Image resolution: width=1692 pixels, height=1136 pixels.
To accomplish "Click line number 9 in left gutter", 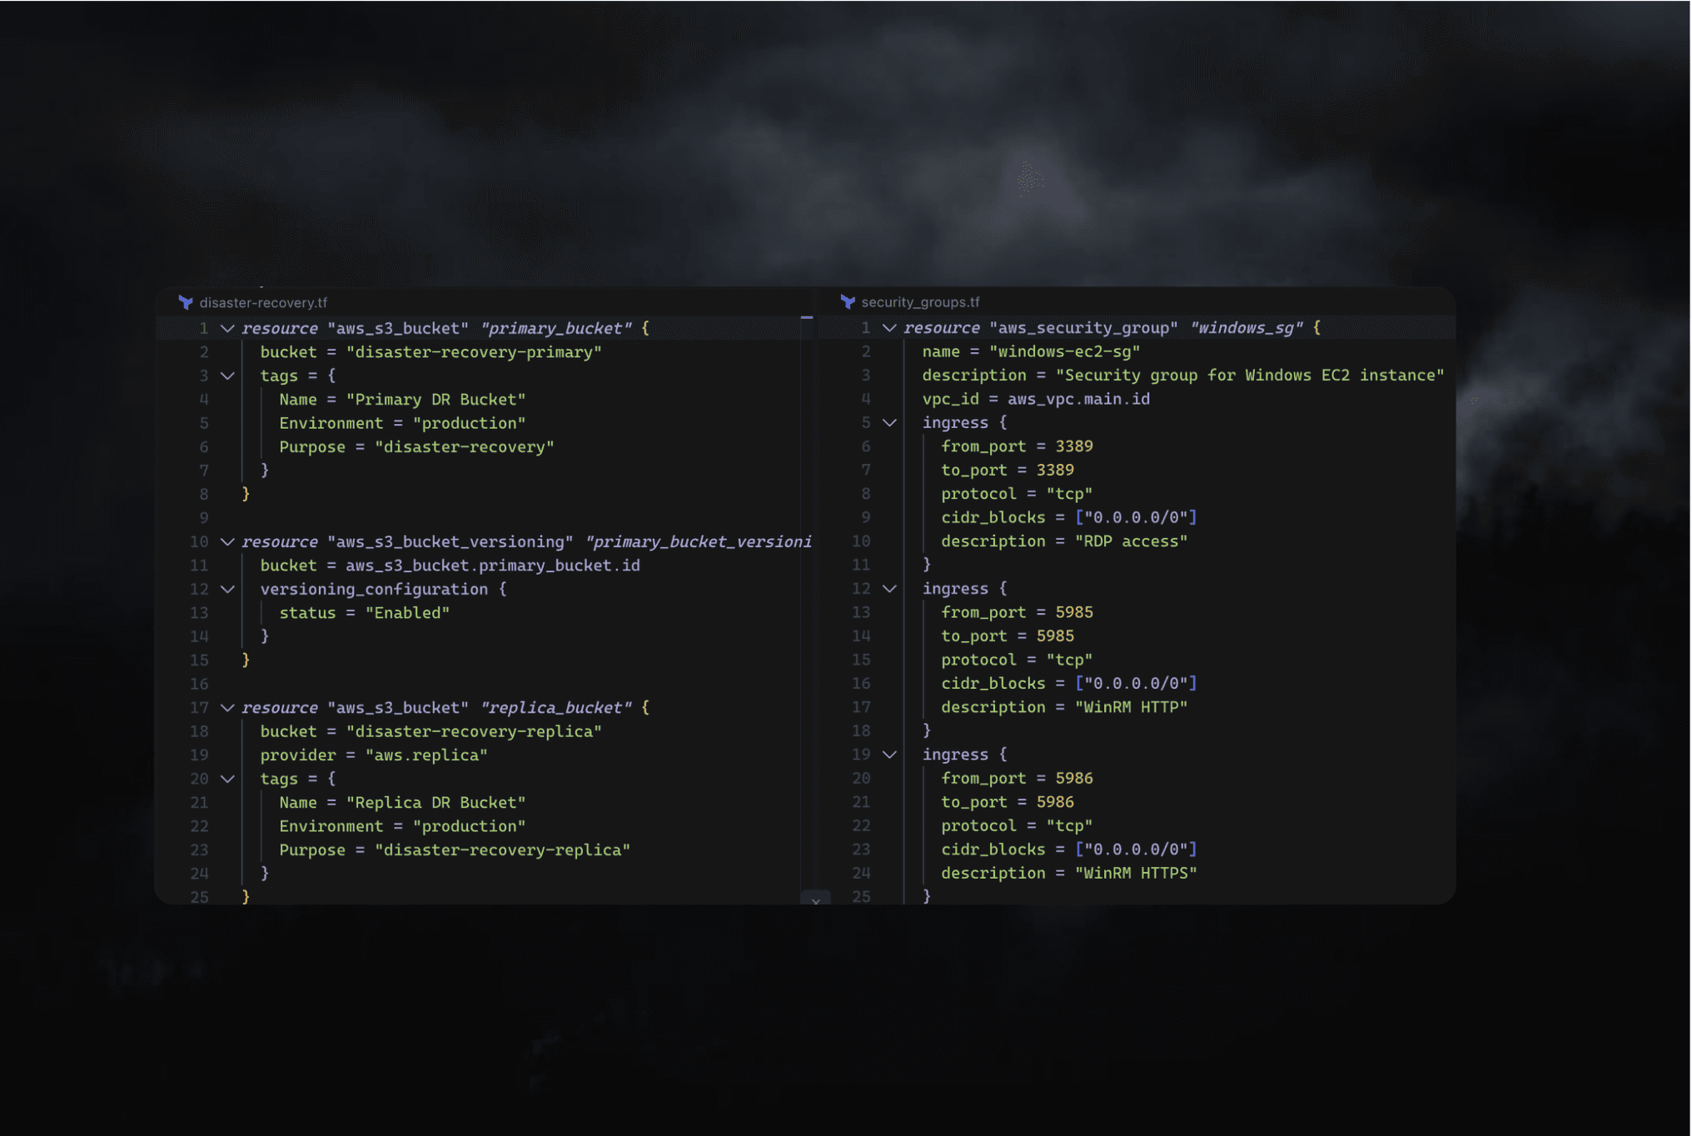I will 203,517.
